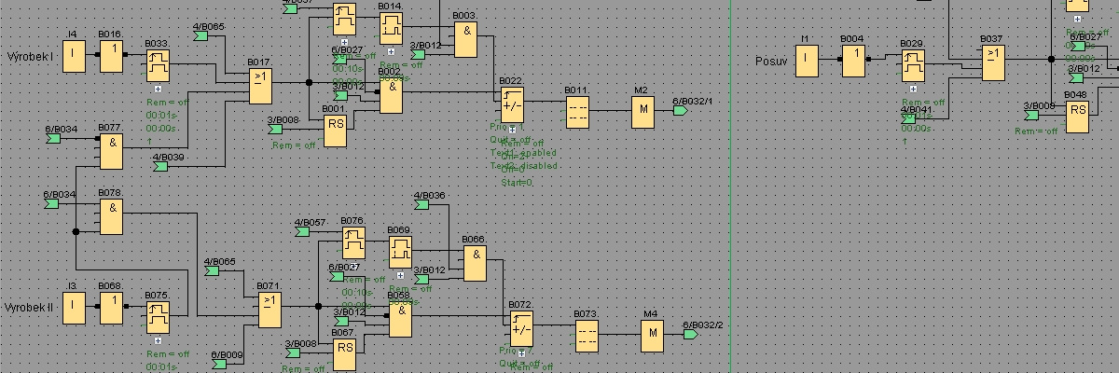The height and width of the screenshot is (373, 1119).
Task: Follow the 6/B032/1 output connector
Action: [680, 111]
